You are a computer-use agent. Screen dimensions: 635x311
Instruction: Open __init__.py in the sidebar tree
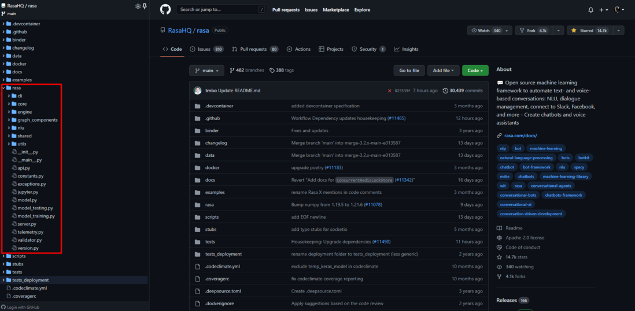pos(28,152)
